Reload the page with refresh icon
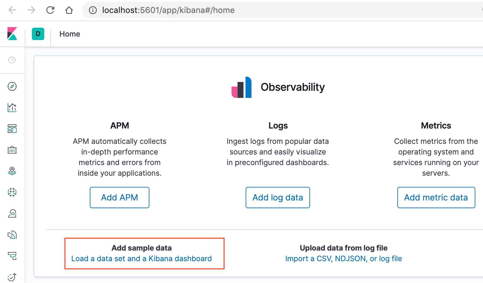Viewport: 483px width, 283px height. coord(50,10)
